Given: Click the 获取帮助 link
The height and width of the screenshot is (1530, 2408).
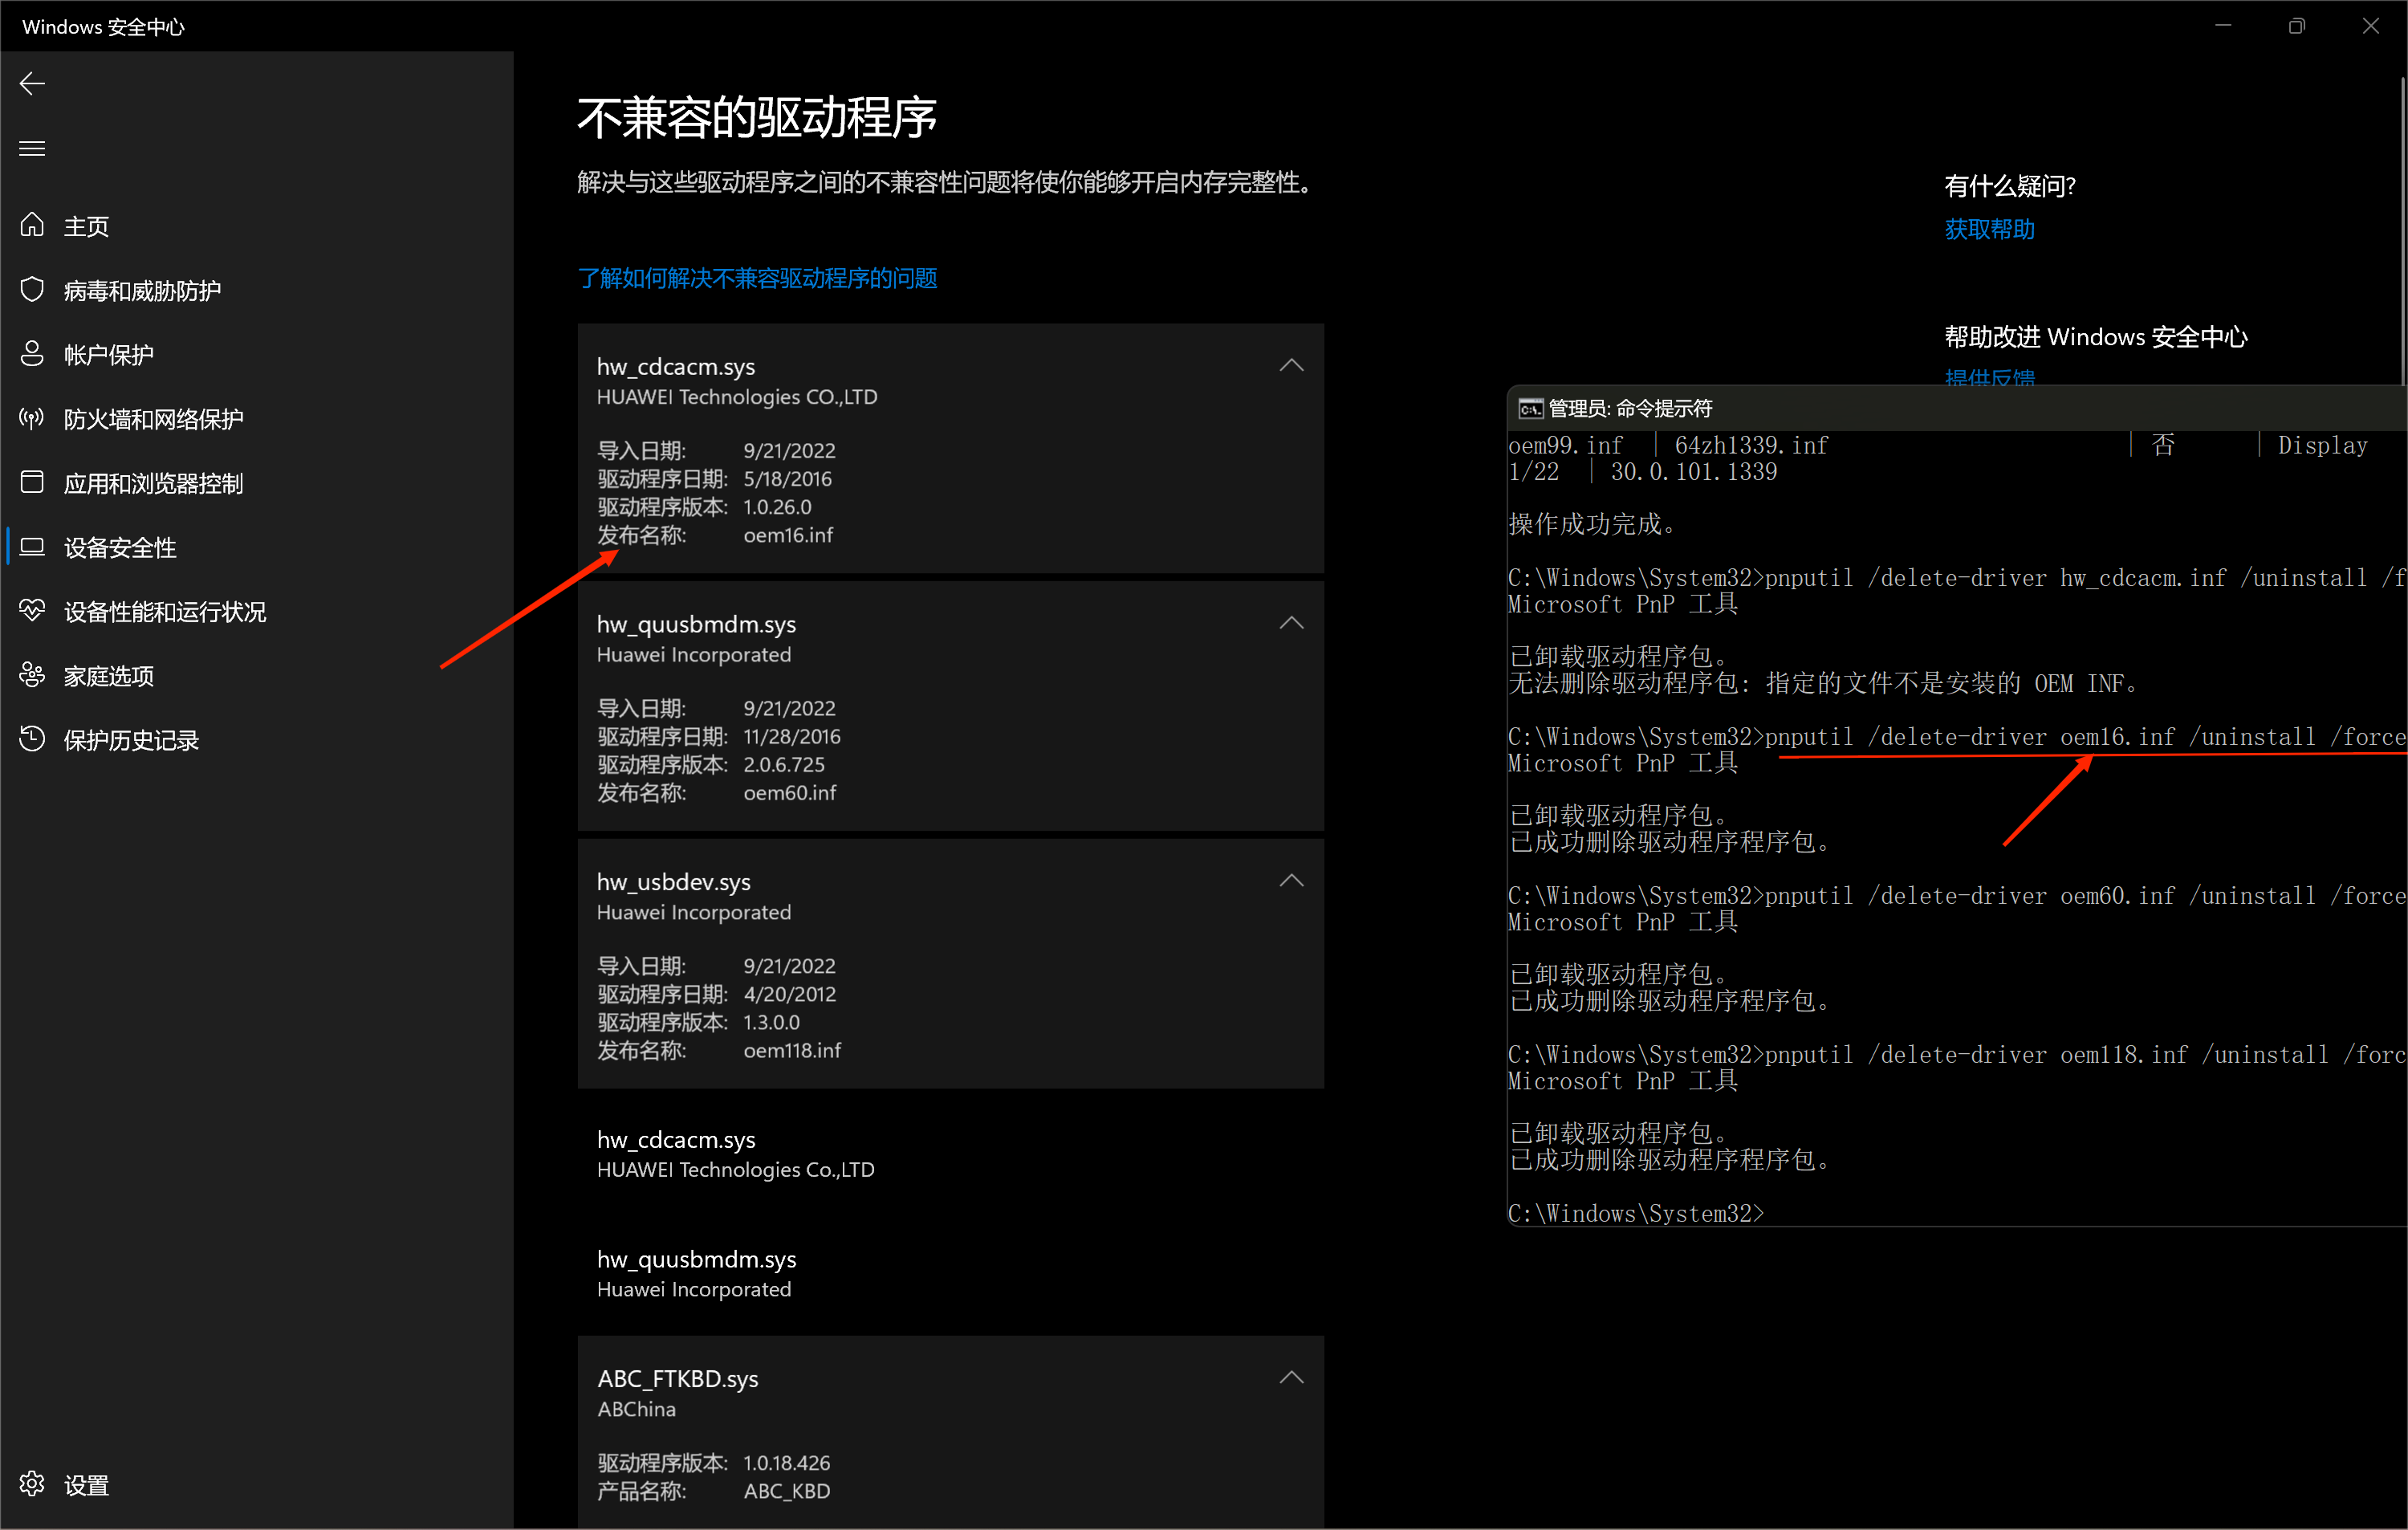Looking at the screenshot, I should 1988,230.
